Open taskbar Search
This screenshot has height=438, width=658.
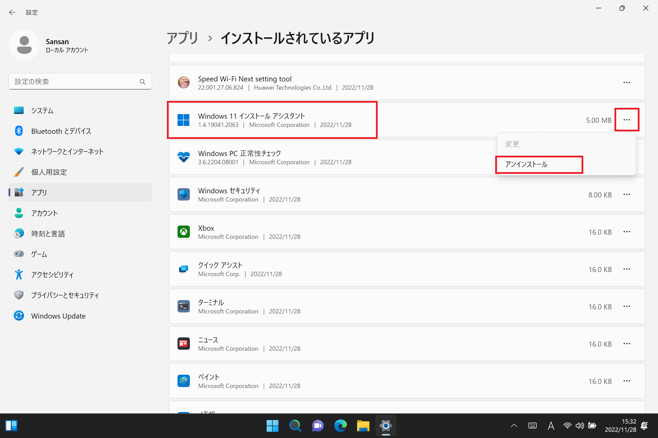pyautogui.click(x=295, y=426)
